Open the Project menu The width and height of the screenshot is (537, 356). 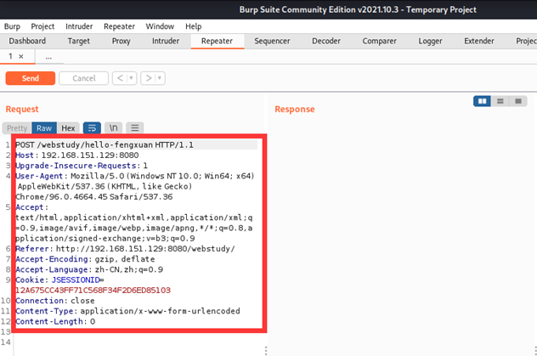click(x=42, y=26)
